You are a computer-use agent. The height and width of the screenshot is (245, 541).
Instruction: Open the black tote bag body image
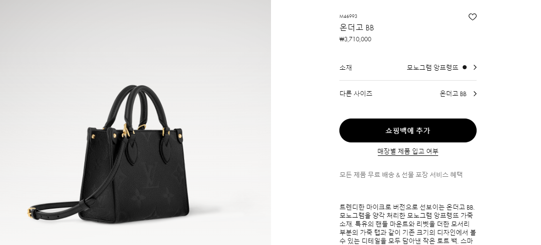click(135, 175)
